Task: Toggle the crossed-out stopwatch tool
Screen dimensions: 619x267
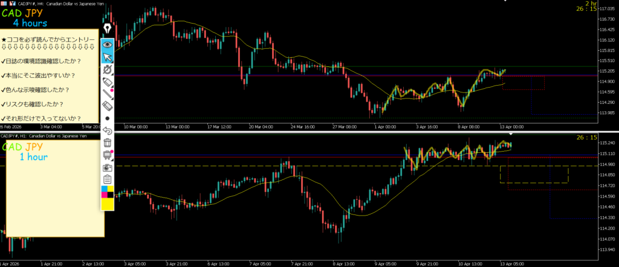Action: point(108,70)
